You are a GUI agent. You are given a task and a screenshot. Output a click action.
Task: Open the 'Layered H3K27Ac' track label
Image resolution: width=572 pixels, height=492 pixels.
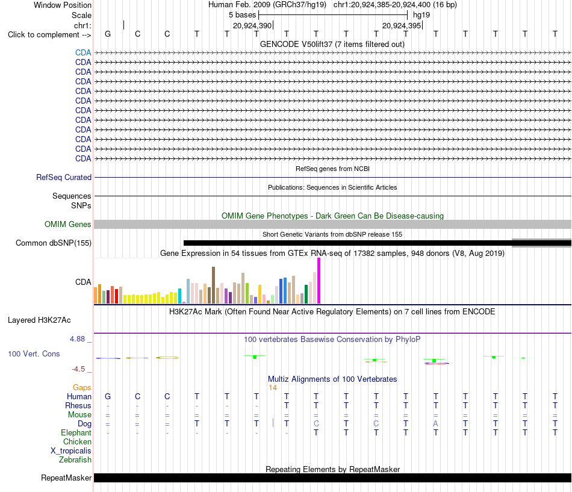coord(39,320)
